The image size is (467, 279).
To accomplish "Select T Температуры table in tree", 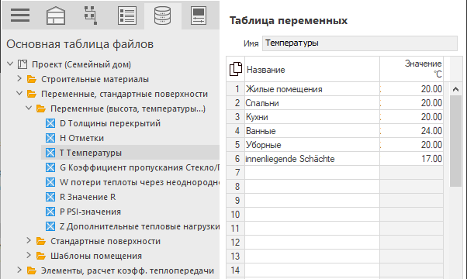I will (91, 153).
